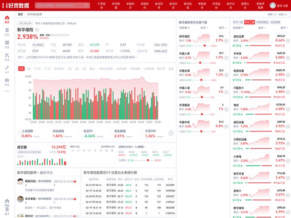Sort stock list by 换手
Image resolution: width=291 pixels, height=218 pixels.
(223, 28)
